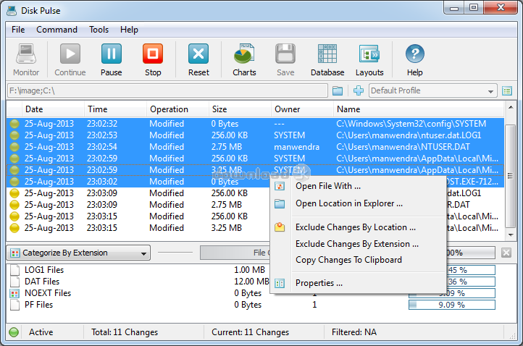
Task: Click the status dot of the 23:02:32 row
Action: (14, 124)
